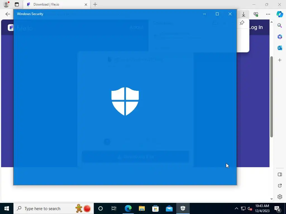This screenshot has height=214, width=286.
Task: Open the clock showing 10:43 AM
Action: 262,208
